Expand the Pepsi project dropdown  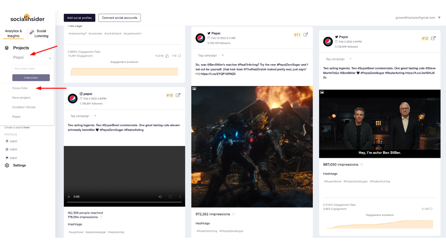pos(50,58)
